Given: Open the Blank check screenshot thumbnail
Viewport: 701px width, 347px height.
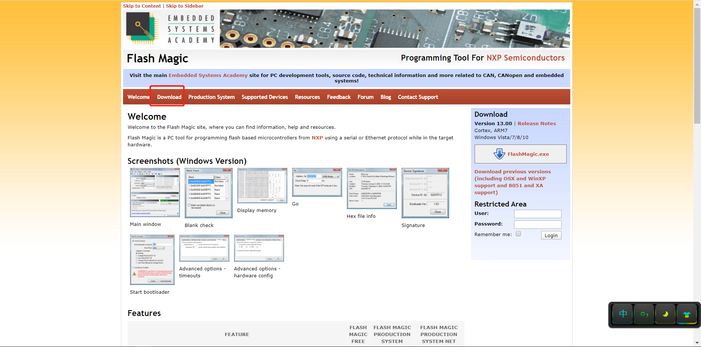Looking at the screenshot, I should pos(208,193).
